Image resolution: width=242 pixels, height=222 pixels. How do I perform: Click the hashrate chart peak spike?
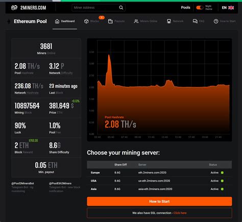109,55
